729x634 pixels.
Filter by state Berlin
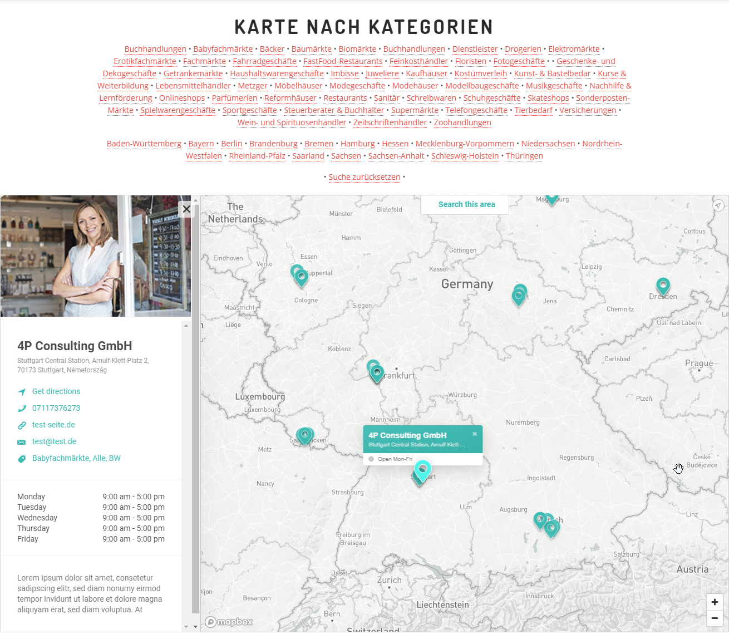tap(231, 144)
